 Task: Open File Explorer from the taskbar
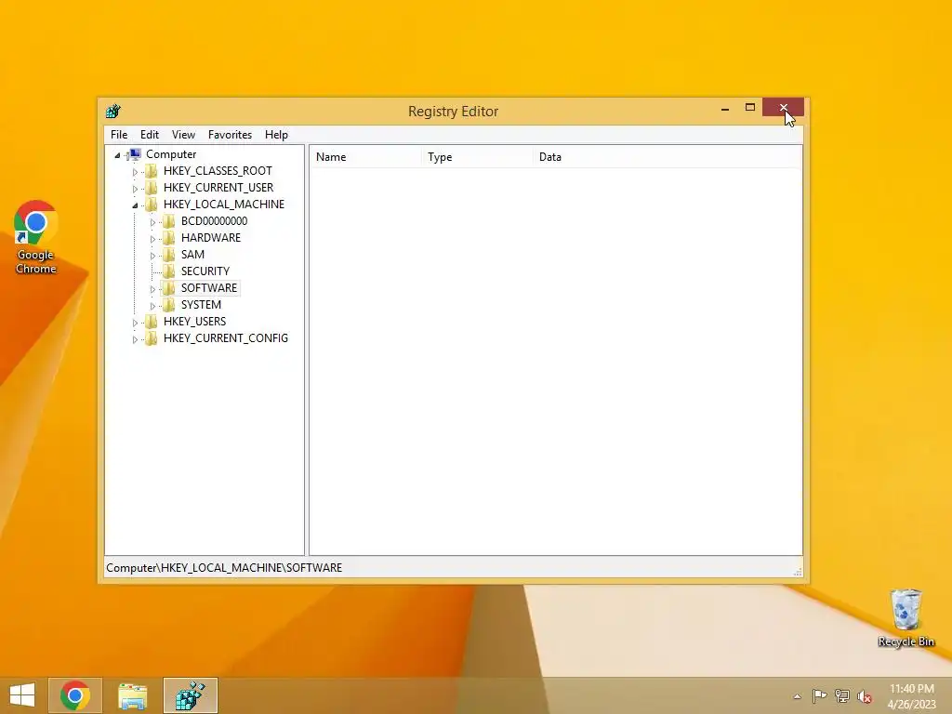pyautogui.click(x=132, y=695)
